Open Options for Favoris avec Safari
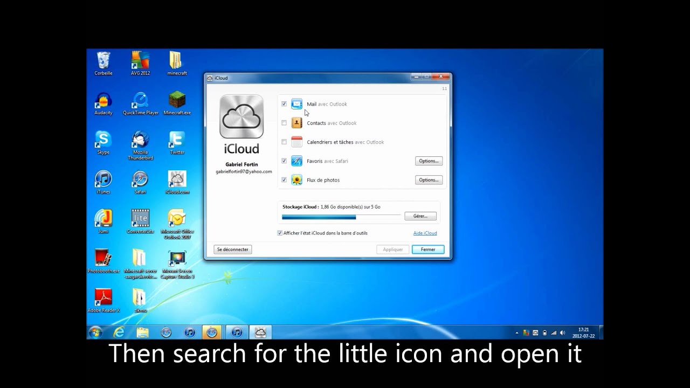This screenshot has width=690, height=388. point(429,161)
